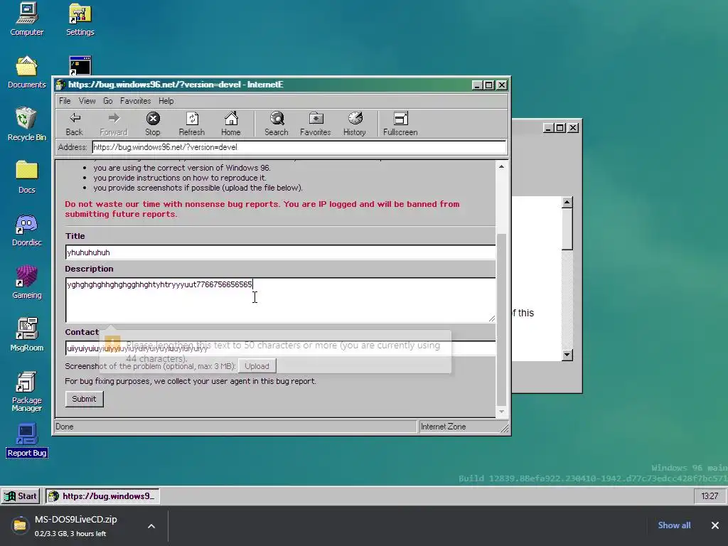Open the Favorites menu in menu bar
The height and width of the screenshot is (546, 728).
[x=135, y=101]
